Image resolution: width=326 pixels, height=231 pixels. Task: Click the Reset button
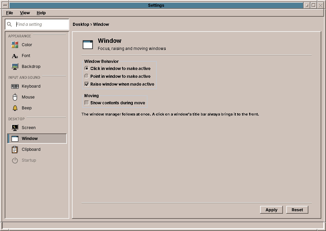point(297,210)
